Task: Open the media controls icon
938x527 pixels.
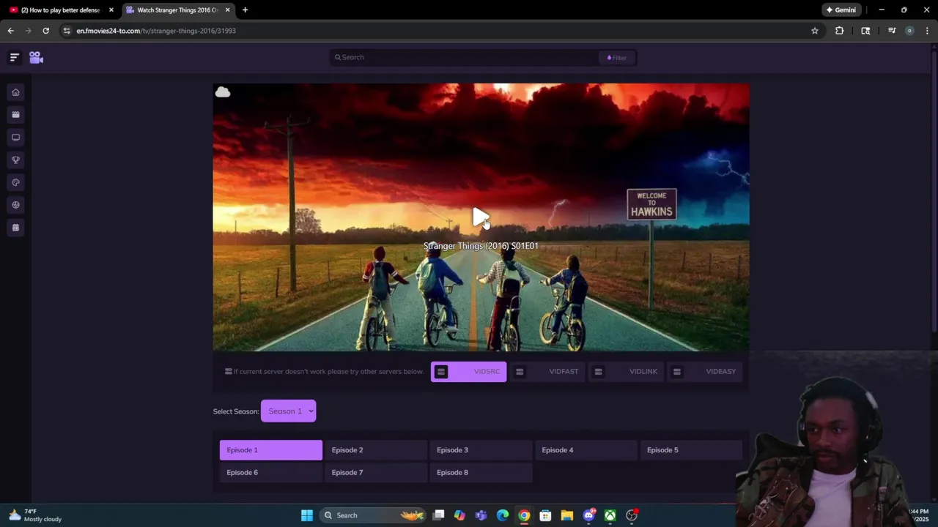Action: pyautogui.click(x=892, y=31)
